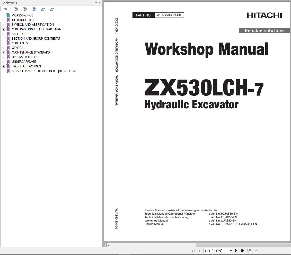Click 'Vol. No.TTJAS50-EN' text
The image size is (291, 255).
pyautogui.click(x=224, y=217)
